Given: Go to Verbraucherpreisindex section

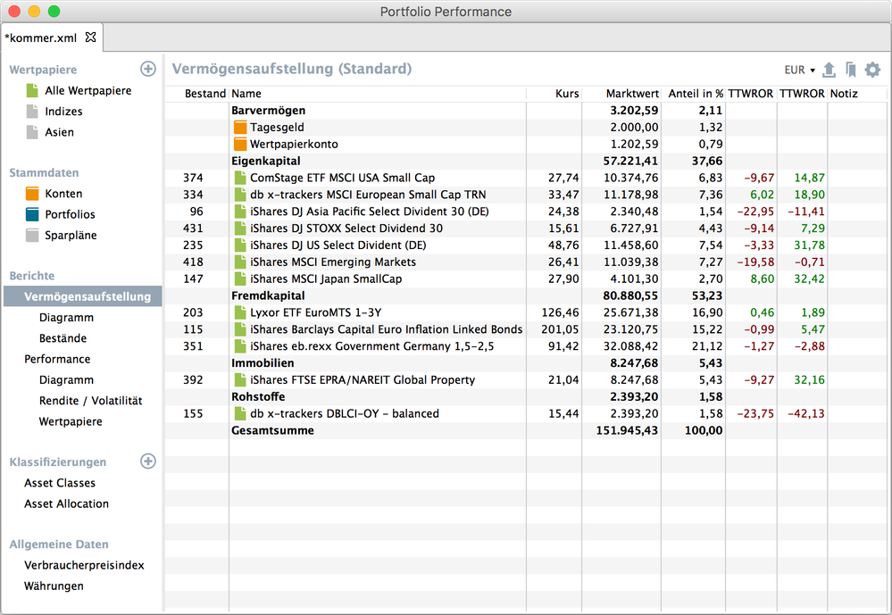Looking at the screenshot, I should click(84, 565).
